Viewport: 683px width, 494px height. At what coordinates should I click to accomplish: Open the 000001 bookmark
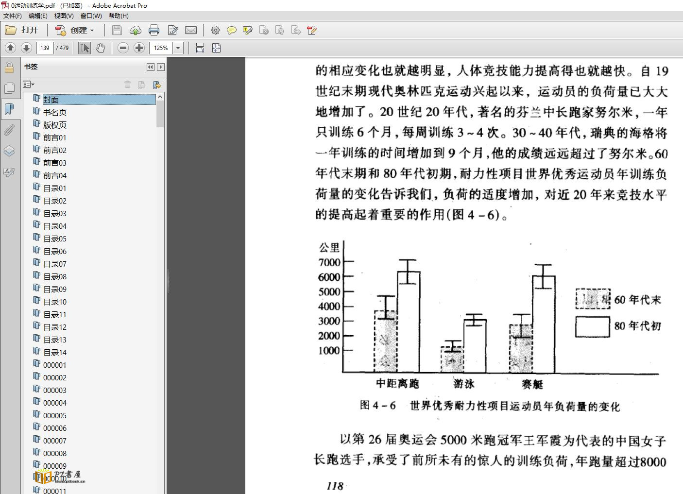coord(55,365)
